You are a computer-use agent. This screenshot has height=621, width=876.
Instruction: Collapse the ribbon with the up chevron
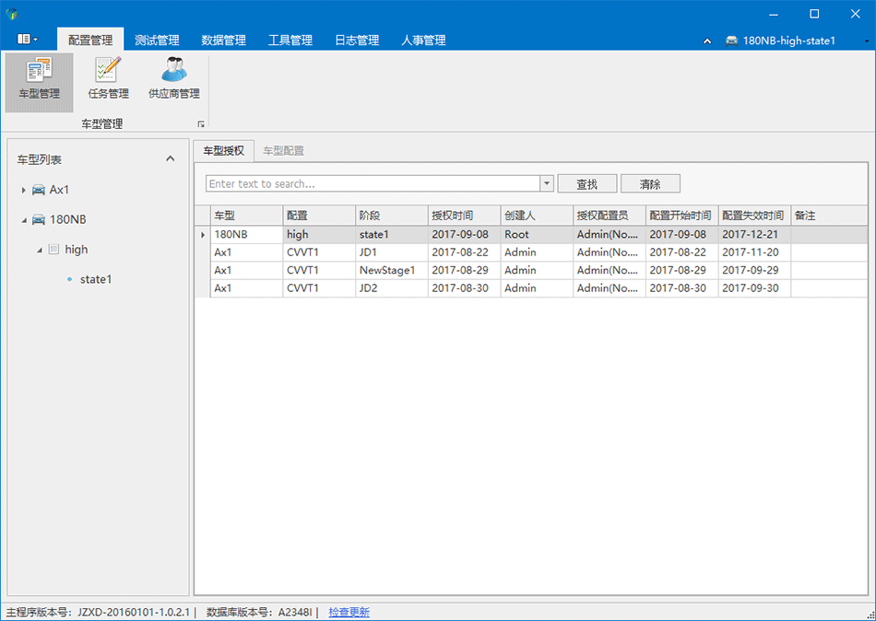[707, 41]
